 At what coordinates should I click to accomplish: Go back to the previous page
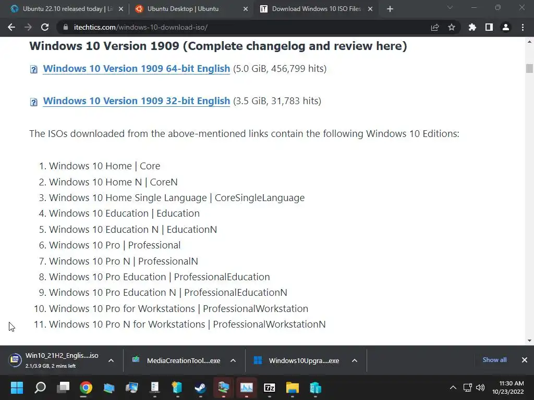11,27
